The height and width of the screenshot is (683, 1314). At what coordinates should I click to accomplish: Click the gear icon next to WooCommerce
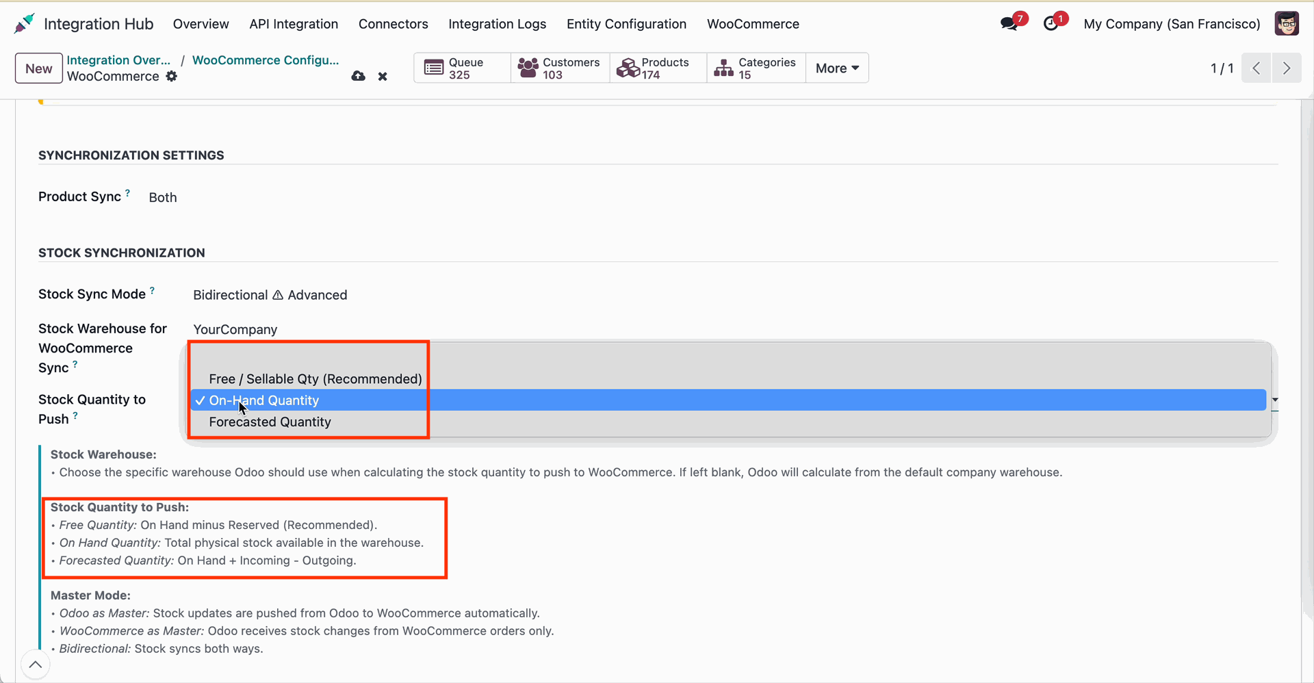pos(172,77)
